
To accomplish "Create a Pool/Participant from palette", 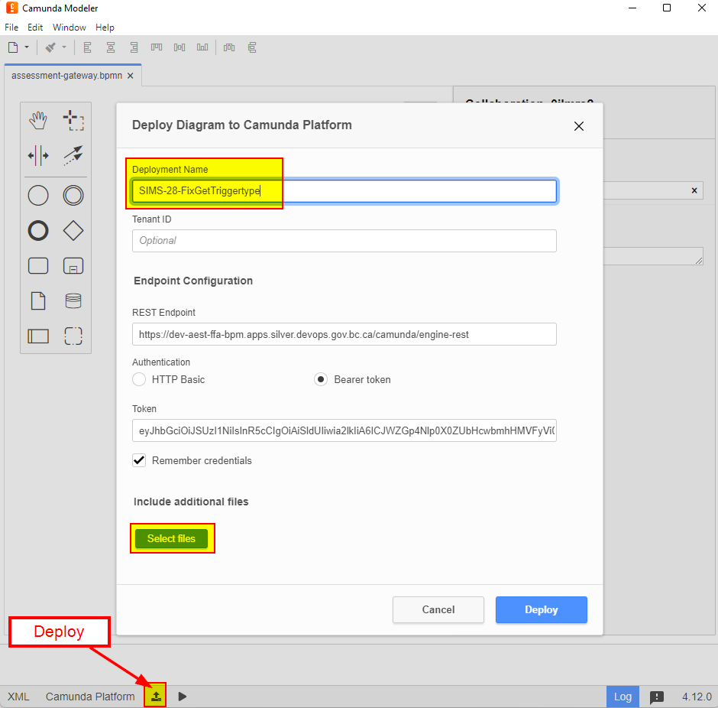I will click(38, 336).
